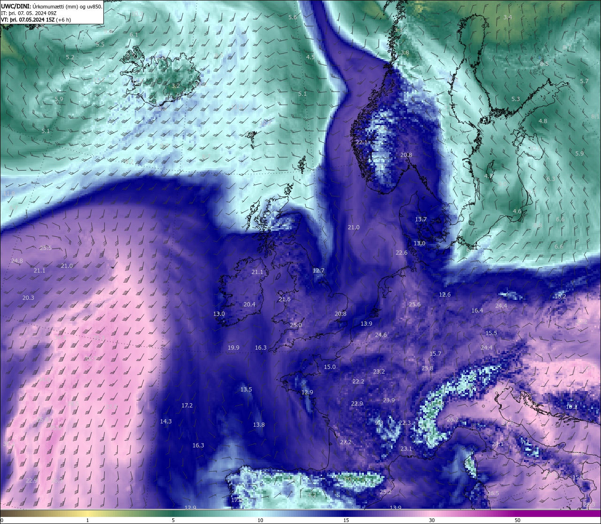The height and width of the screenshot is (524, 601).
Task: Select the 21.6 value over Britain
Action: 285,299
